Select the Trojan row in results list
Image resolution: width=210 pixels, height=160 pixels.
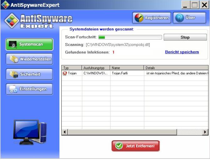135,73
